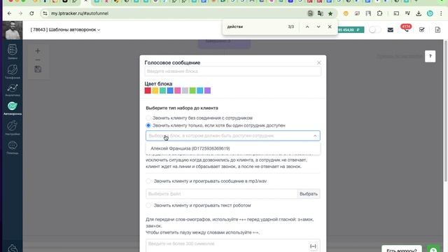Screen dimensions: 448x252
Task: Pick the light blue block color
Action: tap(200, 90)
